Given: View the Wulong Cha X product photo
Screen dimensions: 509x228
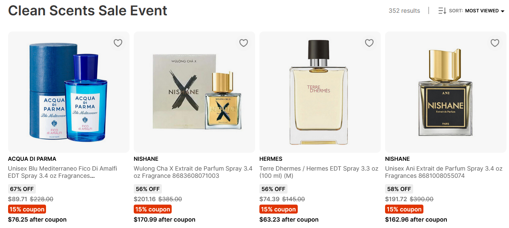Looking at the screenshot, I should [x=194, y=92].
